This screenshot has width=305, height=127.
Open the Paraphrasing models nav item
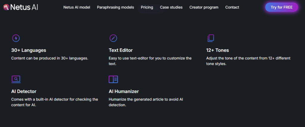coord(115,7)
